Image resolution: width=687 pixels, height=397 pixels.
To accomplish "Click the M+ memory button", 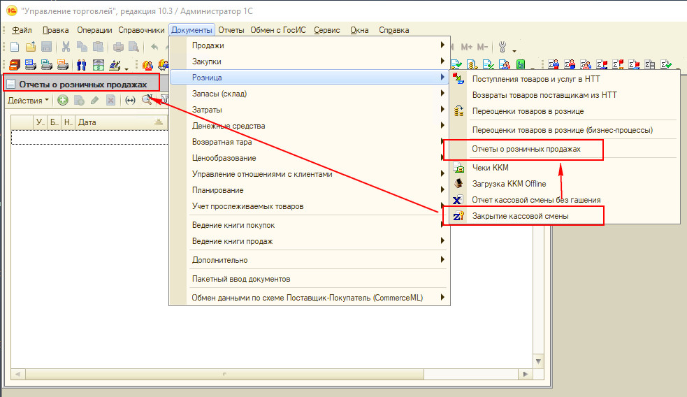I will click(467, 47).
